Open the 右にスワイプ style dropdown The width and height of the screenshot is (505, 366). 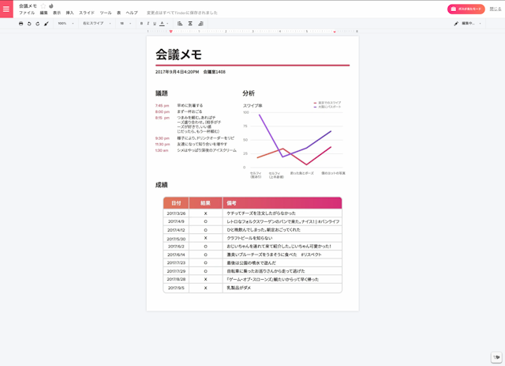coord(97,24)
